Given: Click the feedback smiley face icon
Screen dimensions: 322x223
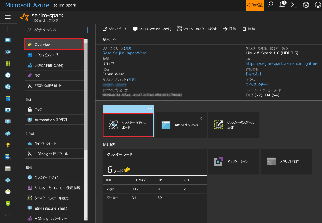Looking at the screenshot, I should click(318, 5).
